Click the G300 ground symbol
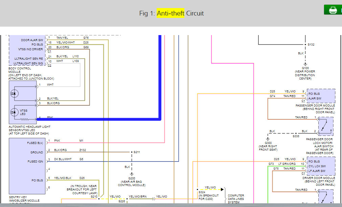Viewport: 342px width, 207px height. pyautogui.click(x=268, y=139)
